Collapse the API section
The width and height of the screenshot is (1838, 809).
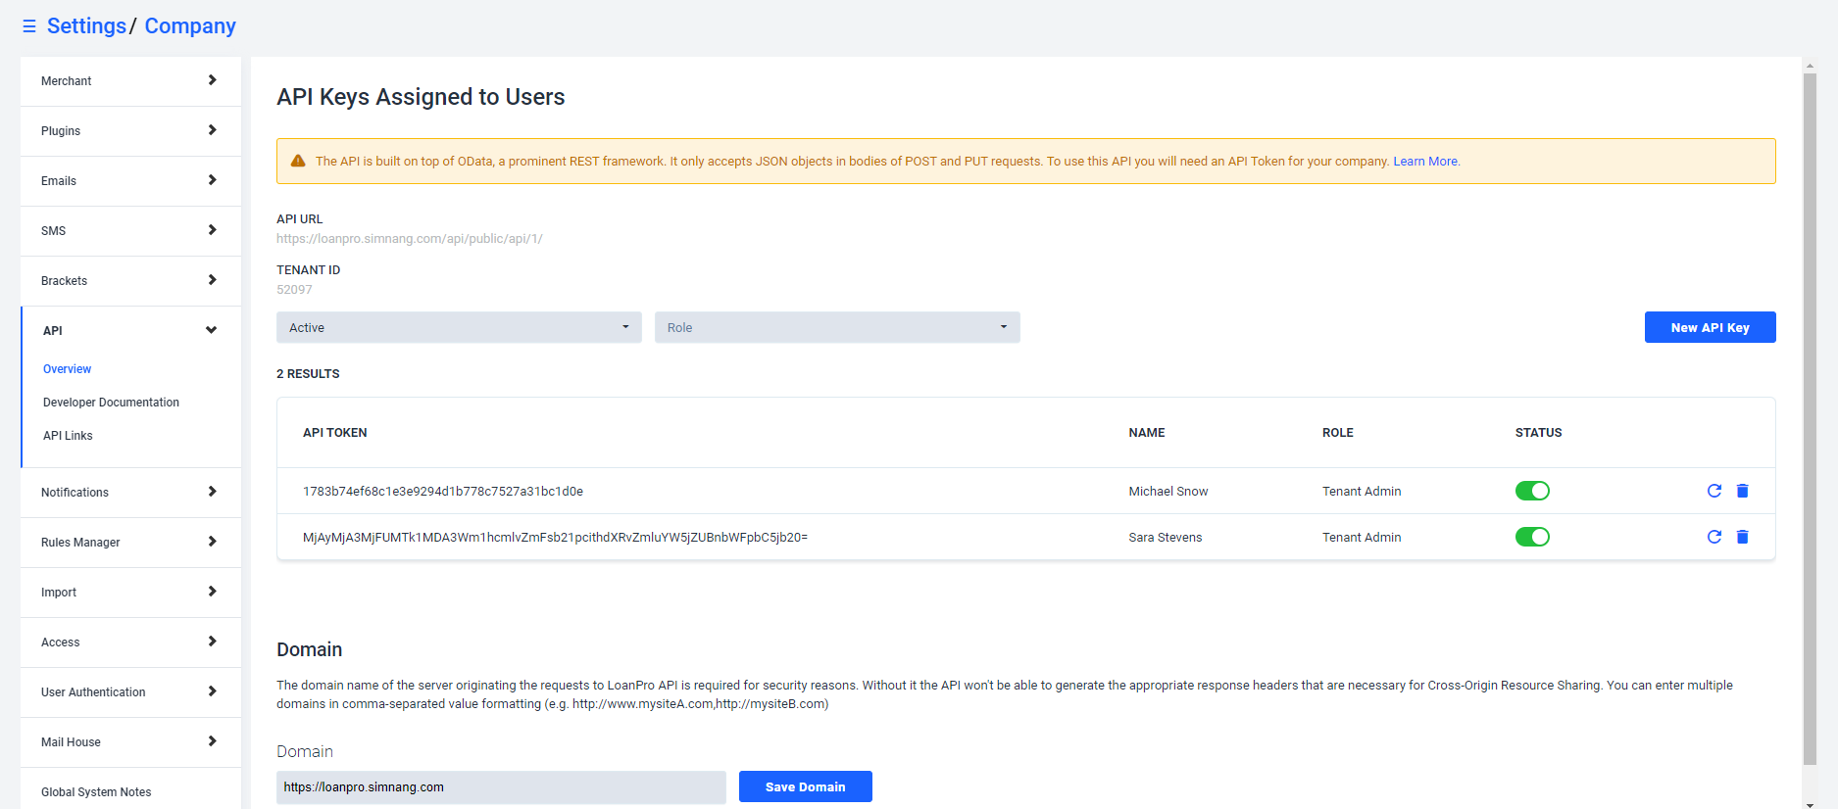pyautogui.click(x=130, y=331)
